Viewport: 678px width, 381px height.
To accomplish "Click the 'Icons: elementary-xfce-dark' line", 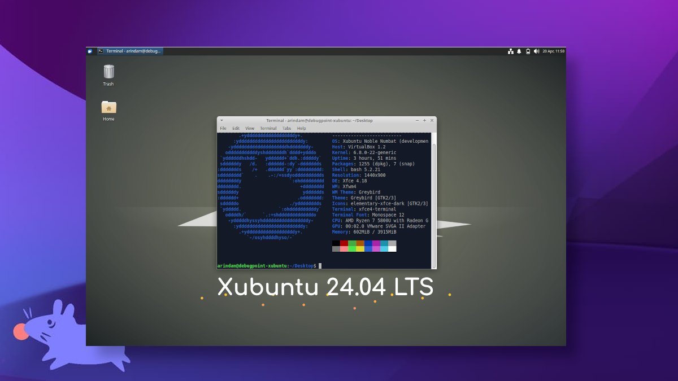I will coord(380,203).
